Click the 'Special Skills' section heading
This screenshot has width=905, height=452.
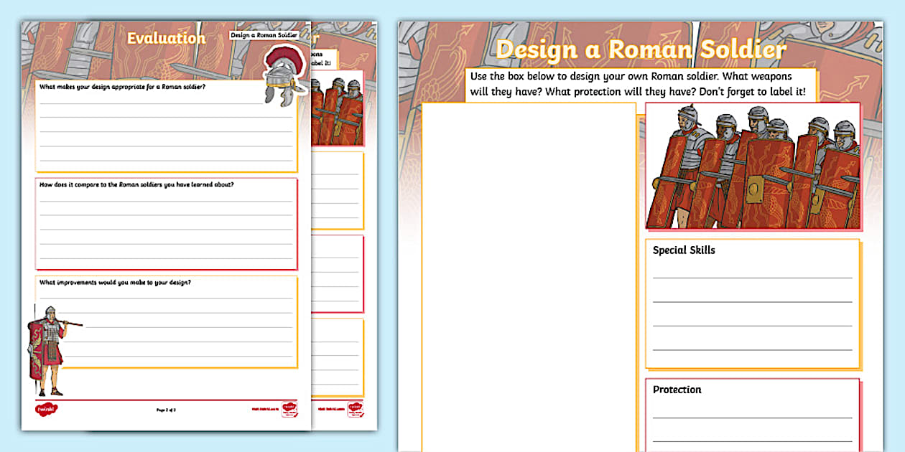pos(682,250)
